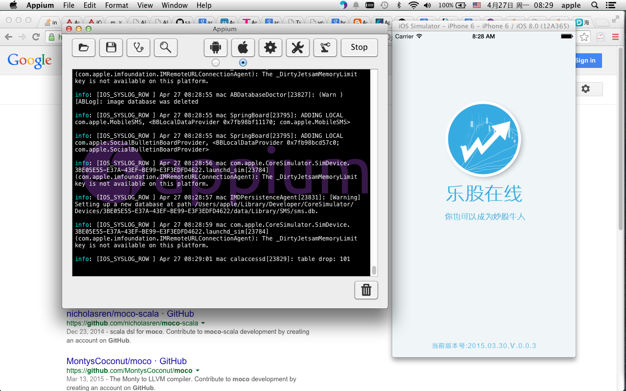Screen dimensions: 626x391
Task: Launch the Inspector magnifying glass
Action: click(x=166, y=47)
